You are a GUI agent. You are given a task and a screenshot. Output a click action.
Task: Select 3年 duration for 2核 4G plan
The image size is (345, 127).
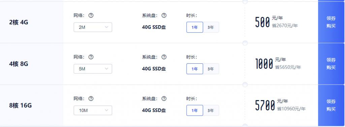tap(211, 27)
